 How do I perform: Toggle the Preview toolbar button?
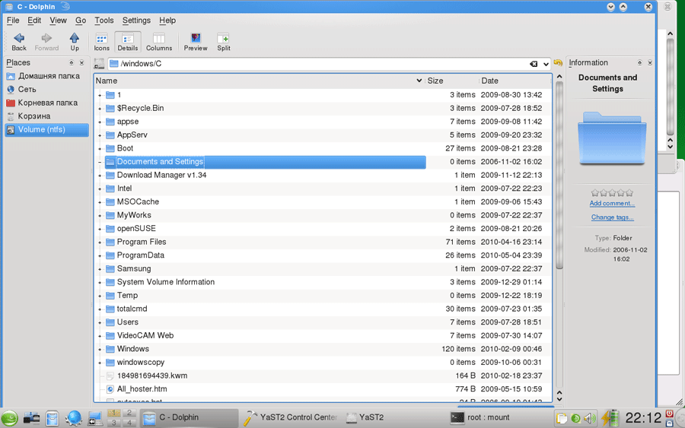[196, 42]
